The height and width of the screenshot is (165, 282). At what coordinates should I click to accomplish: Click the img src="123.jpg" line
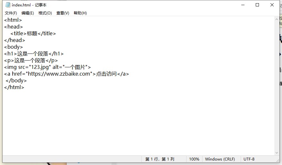pos(47,67)
